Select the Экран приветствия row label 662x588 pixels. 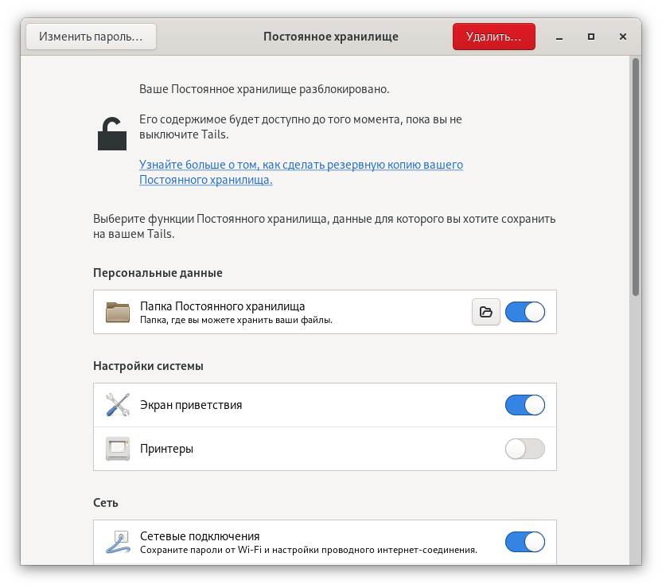(191, 405)
